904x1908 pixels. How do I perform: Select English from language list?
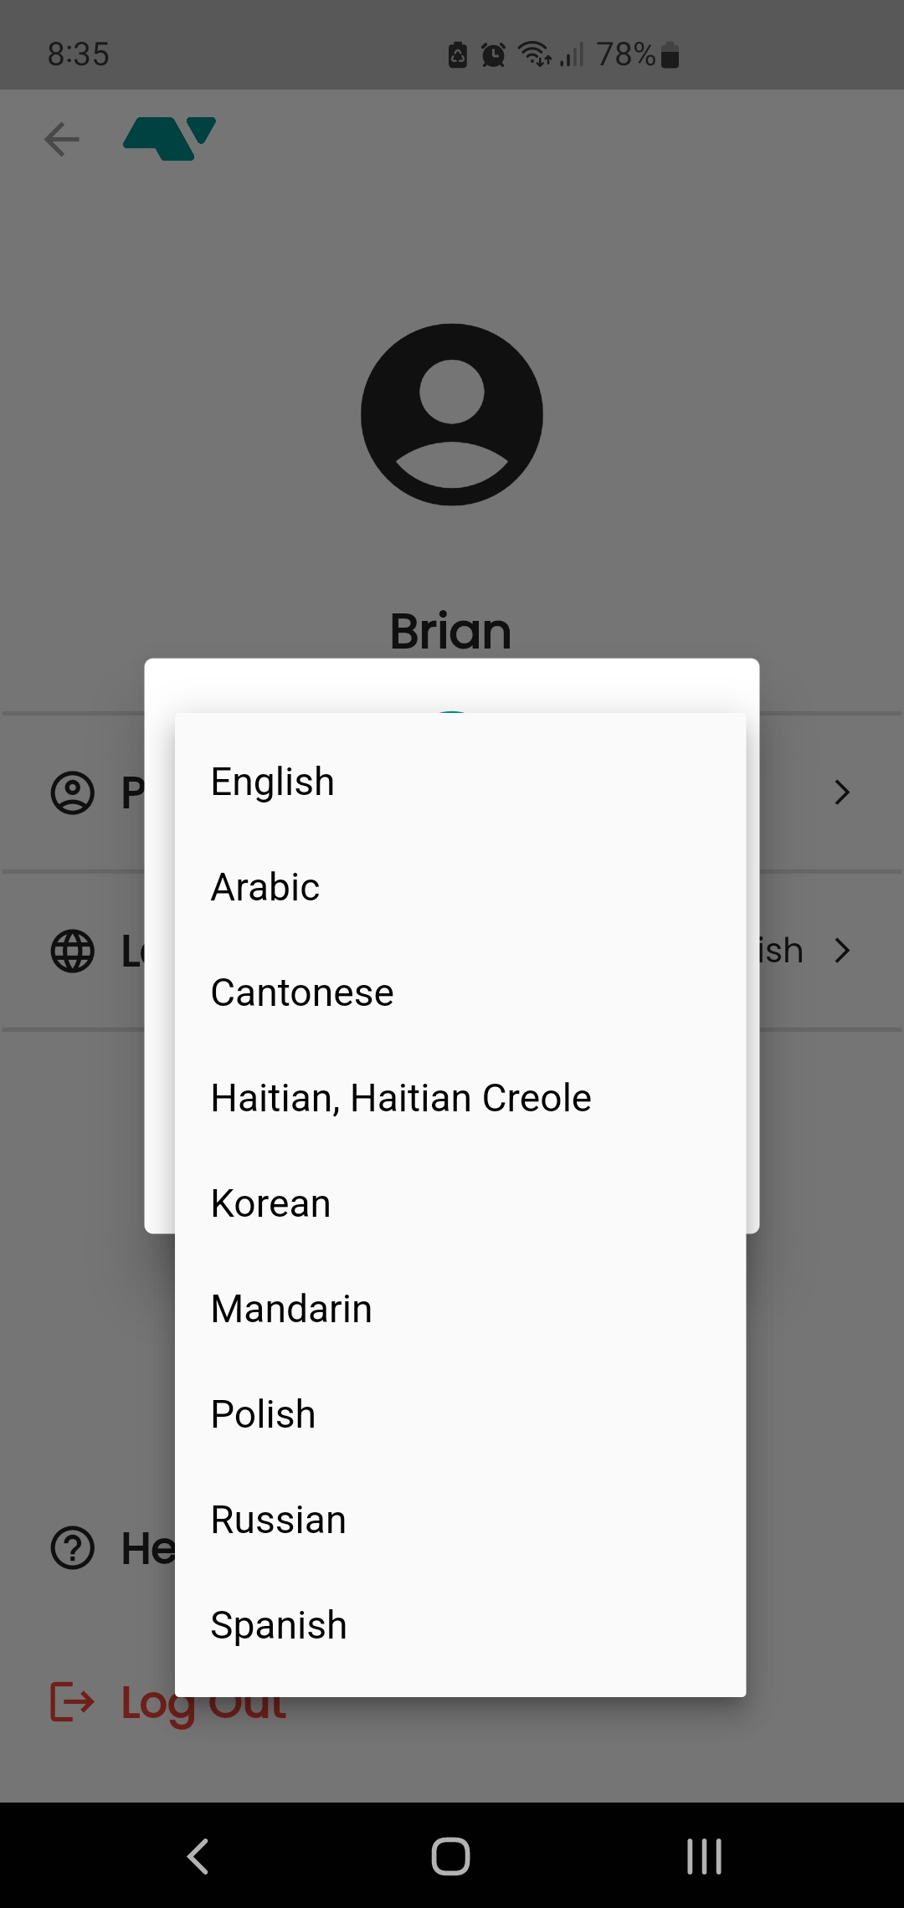click(273, 782)
